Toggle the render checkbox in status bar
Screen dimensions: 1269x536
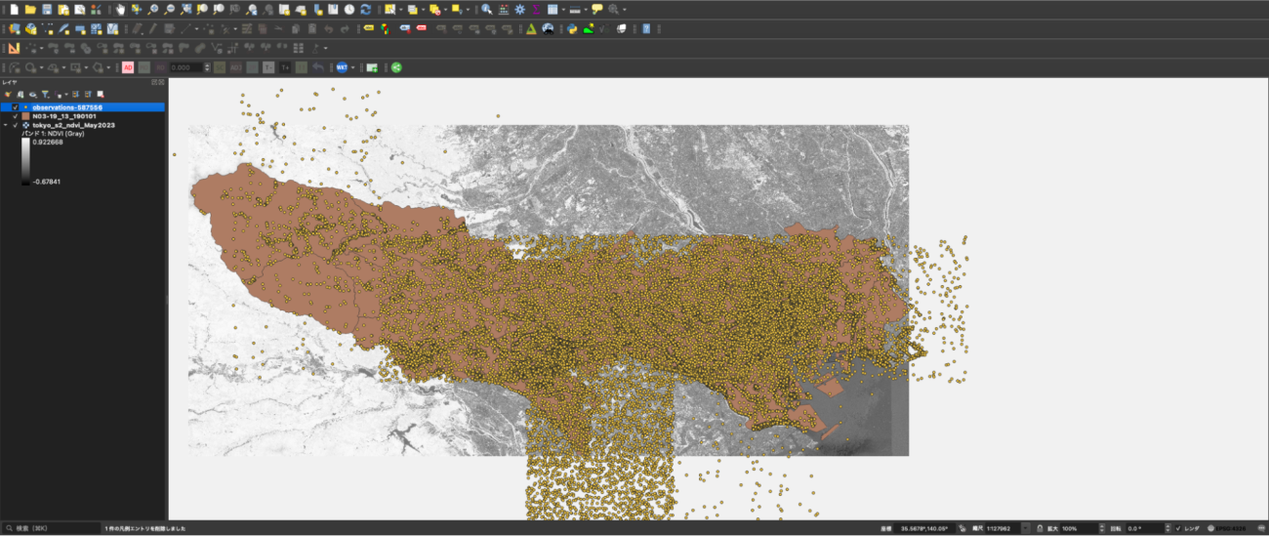pos(1178,528)
